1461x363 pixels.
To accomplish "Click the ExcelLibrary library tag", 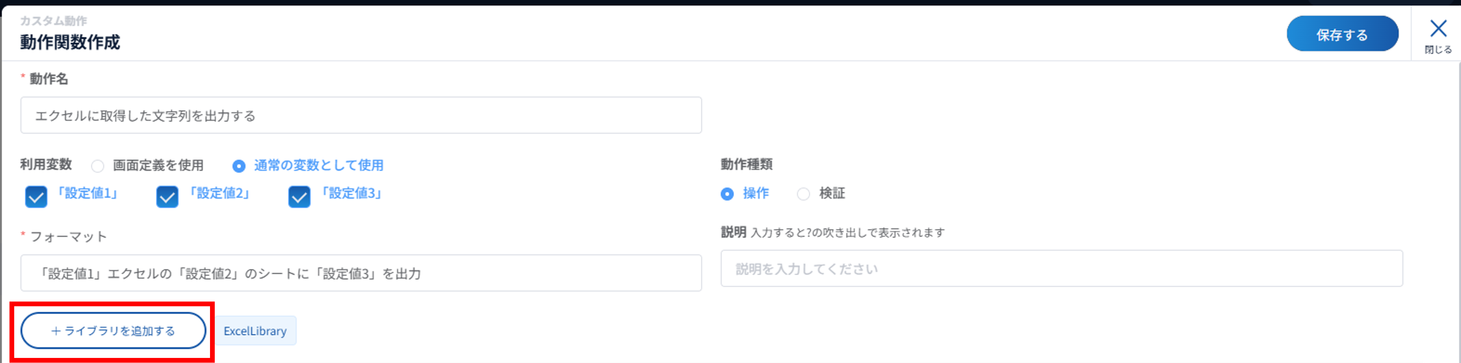I will (x=255, y=331).
